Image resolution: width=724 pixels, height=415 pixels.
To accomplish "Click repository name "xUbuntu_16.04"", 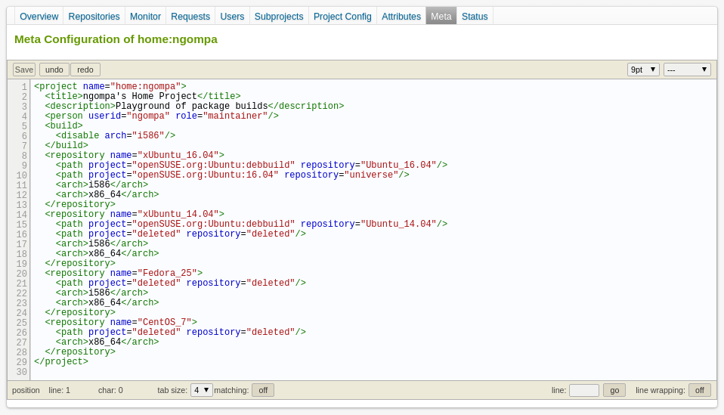I will pos(178,155).
